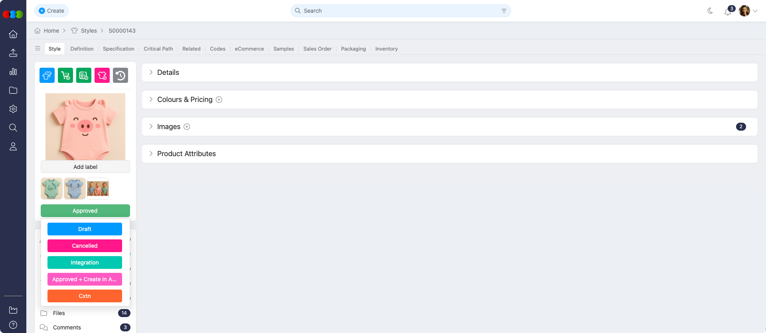Click the line chart icon near sidebar bottom
766x333 pixels.
13,310
